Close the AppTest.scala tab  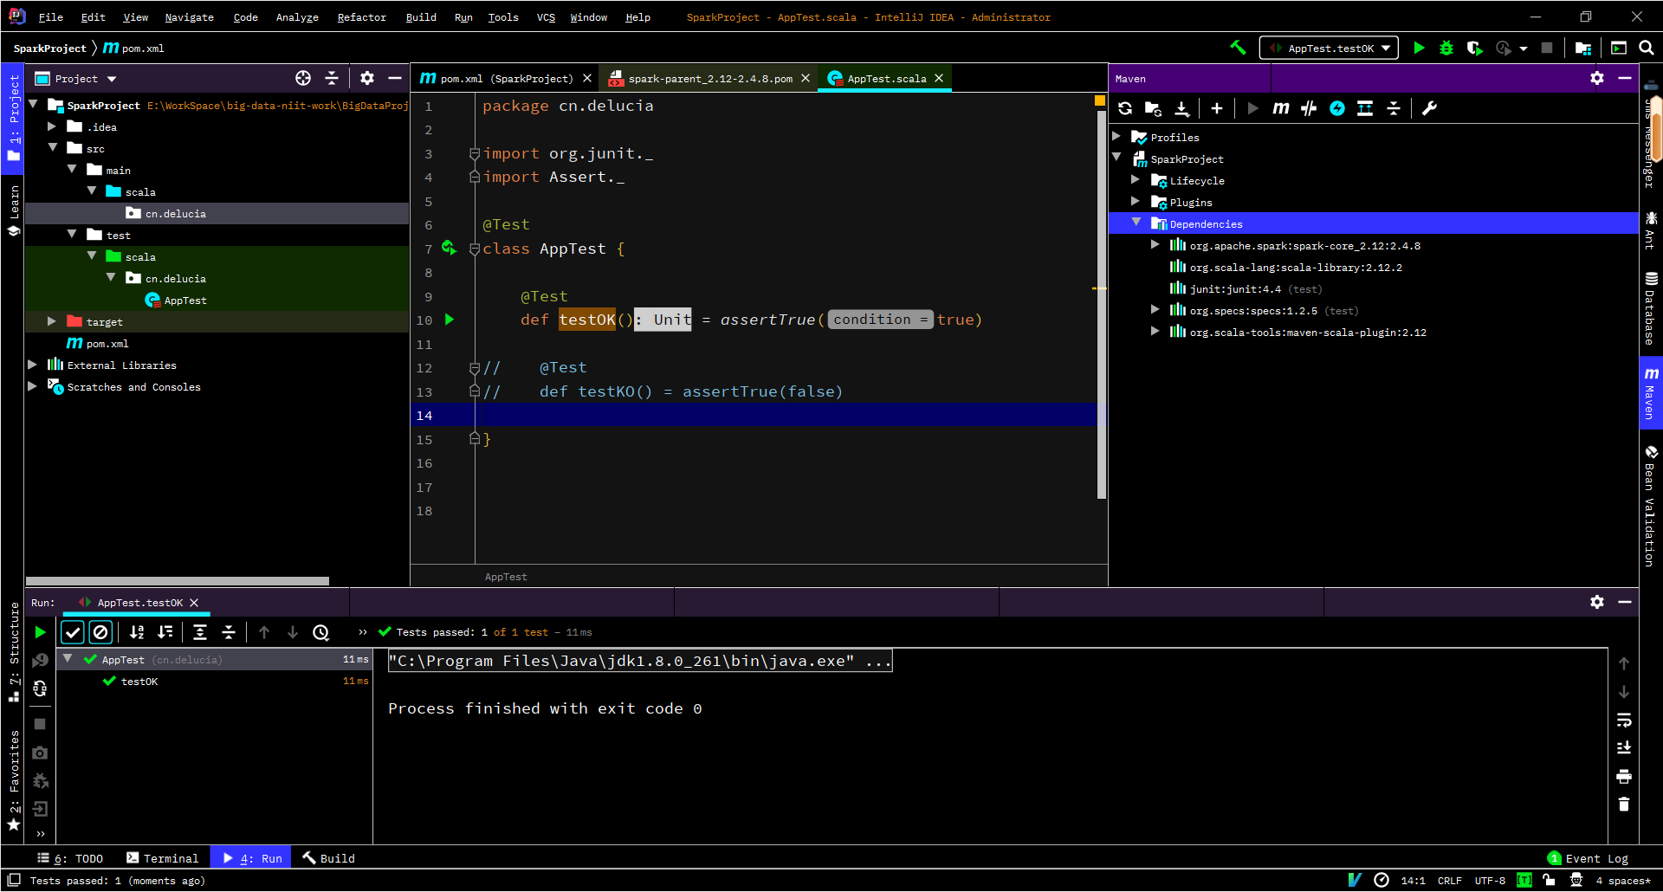939,78
